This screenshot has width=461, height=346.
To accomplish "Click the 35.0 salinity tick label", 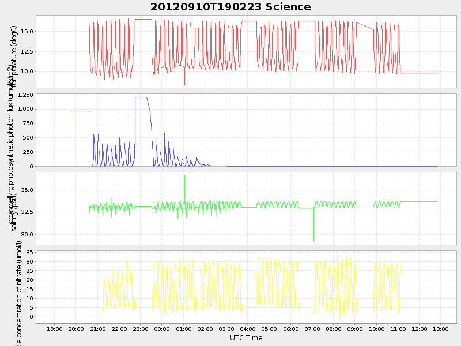I will [x=27, y=190].
